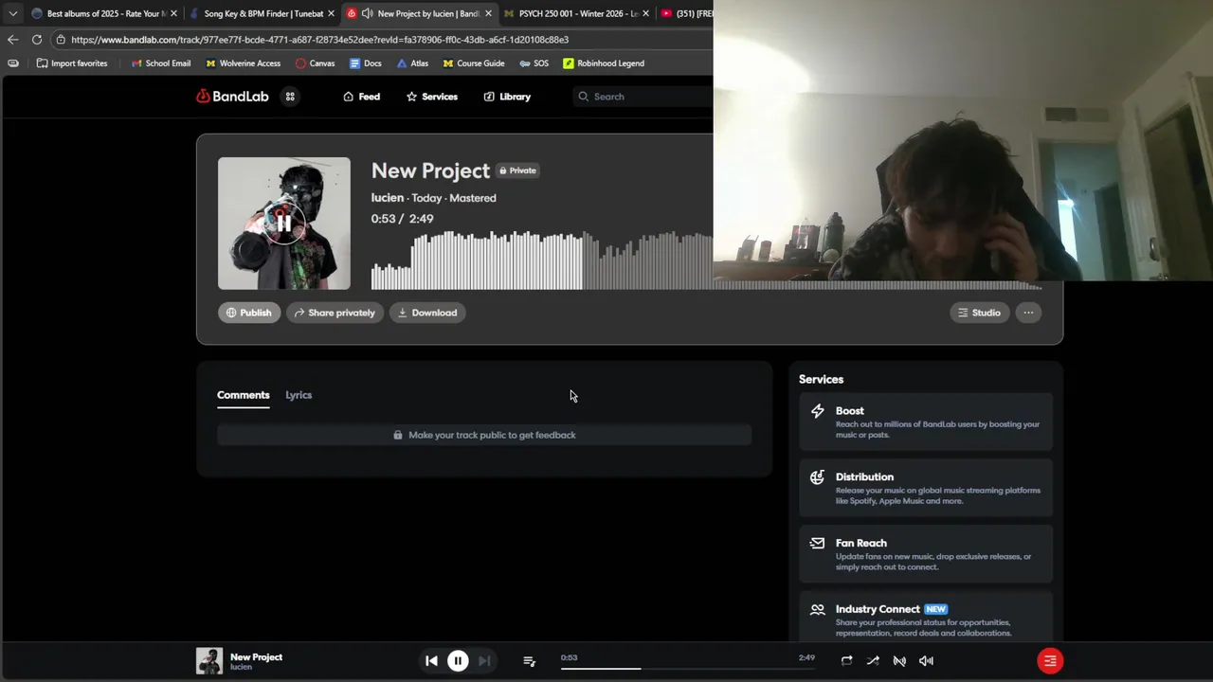Open the BandLab apps grid menu
This screenshot has height=682, width=1213.
coord(290,97)
